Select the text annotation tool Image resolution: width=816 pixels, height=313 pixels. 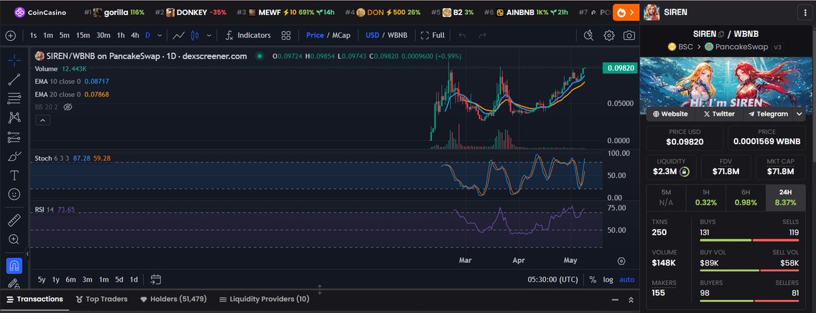[14, 176]
